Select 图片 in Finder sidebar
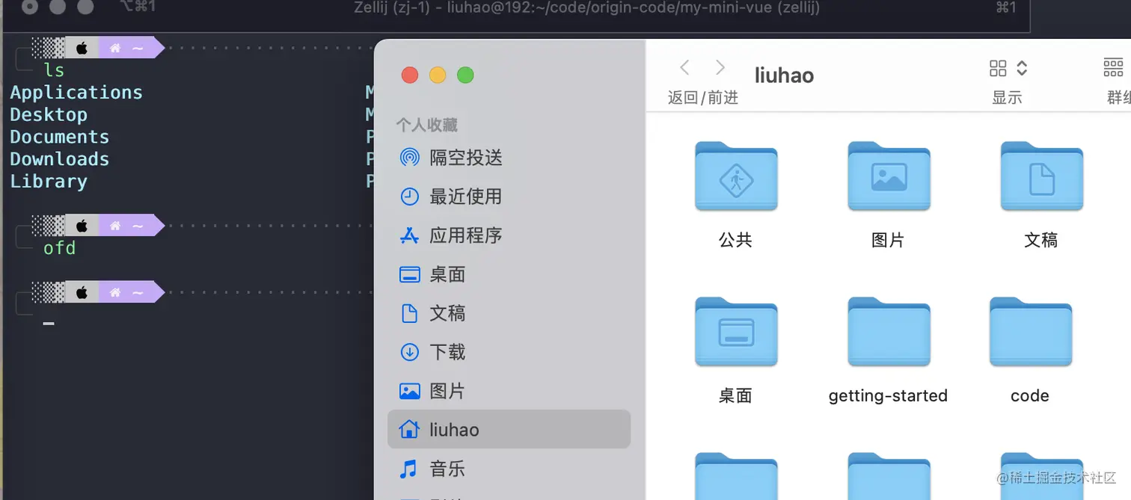The width and height of the screenshot is (1131, 500). point(509,391)
